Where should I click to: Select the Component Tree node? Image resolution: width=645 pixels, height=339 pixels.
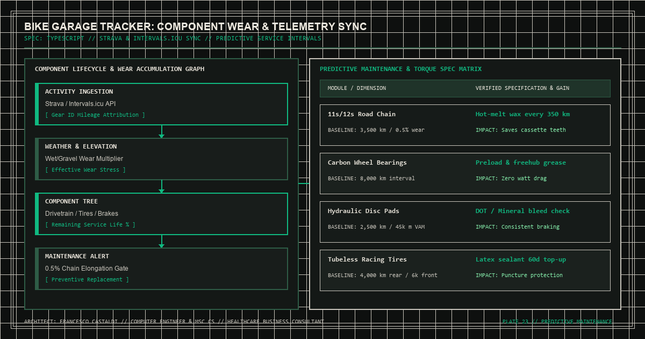(161, 214)
